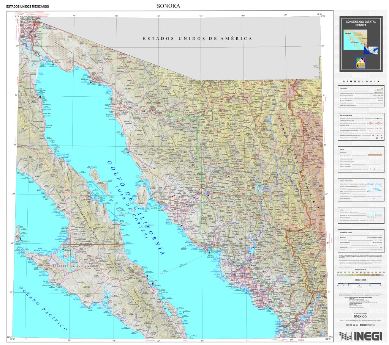Select the Sonora coat of arms shield

click(x=360, y=63)
